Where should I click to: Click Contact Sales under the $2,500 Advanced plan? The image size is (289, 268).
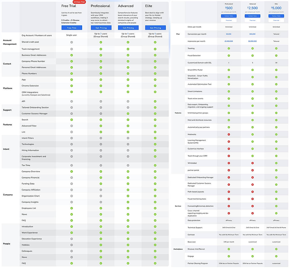coord(252,16)
